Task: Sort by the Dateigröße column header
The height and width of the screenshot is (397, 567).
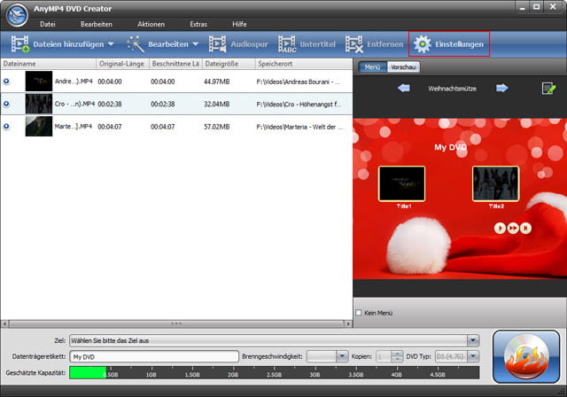Action: point(229,64)
